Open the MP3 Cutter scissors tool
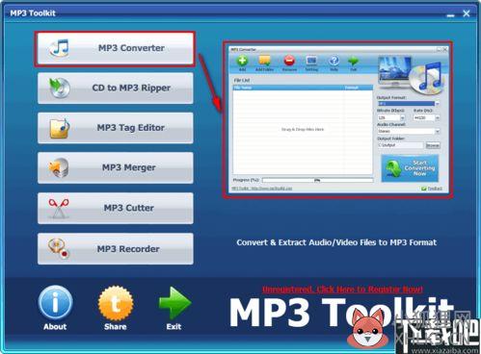Screen dimensions: 481x354 (x=115, y=208)
